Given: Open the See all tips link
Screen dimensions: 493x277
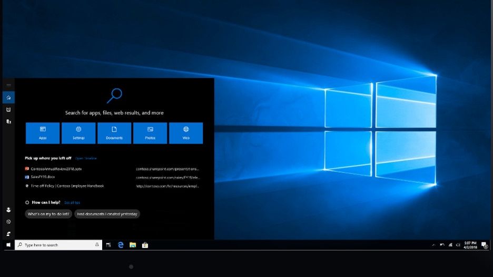Looking at the screenshot, I should click(72, 203).
